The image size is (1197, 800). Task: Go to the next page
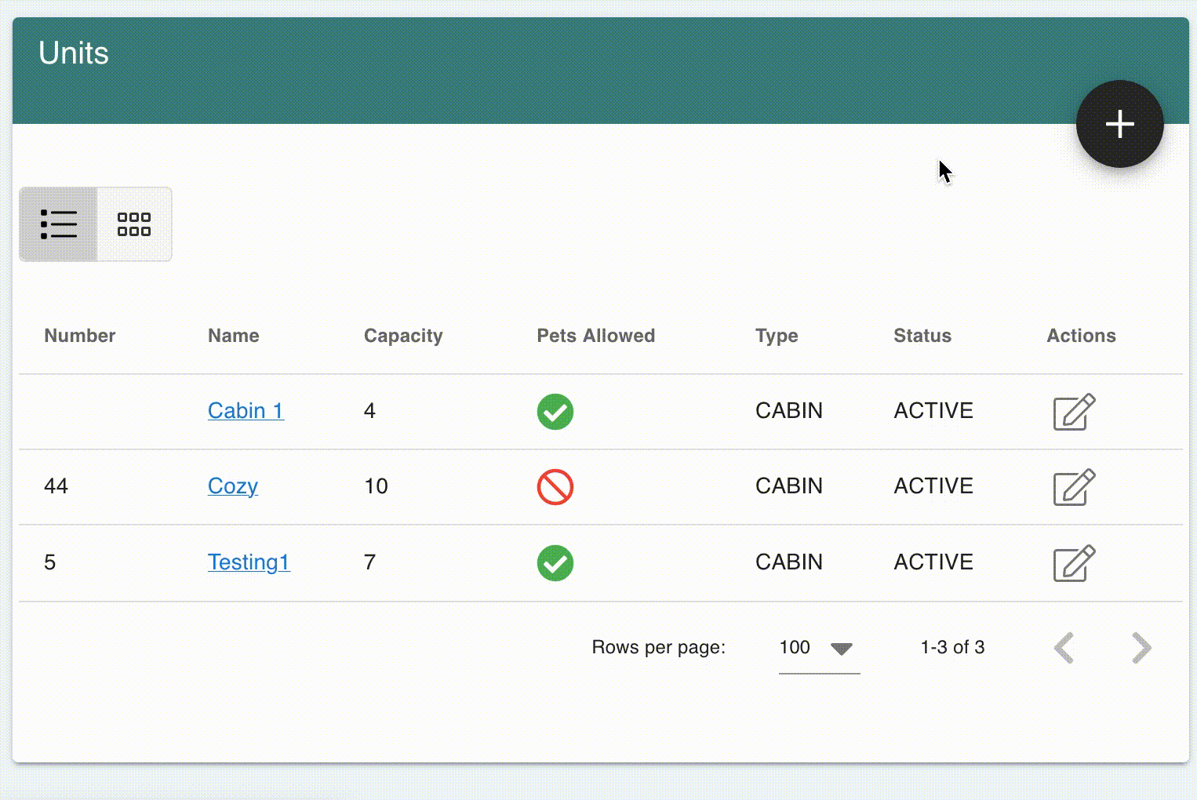click(1141, 648)
